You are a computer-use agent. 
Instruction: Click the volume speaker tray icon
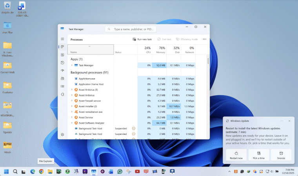272,171
